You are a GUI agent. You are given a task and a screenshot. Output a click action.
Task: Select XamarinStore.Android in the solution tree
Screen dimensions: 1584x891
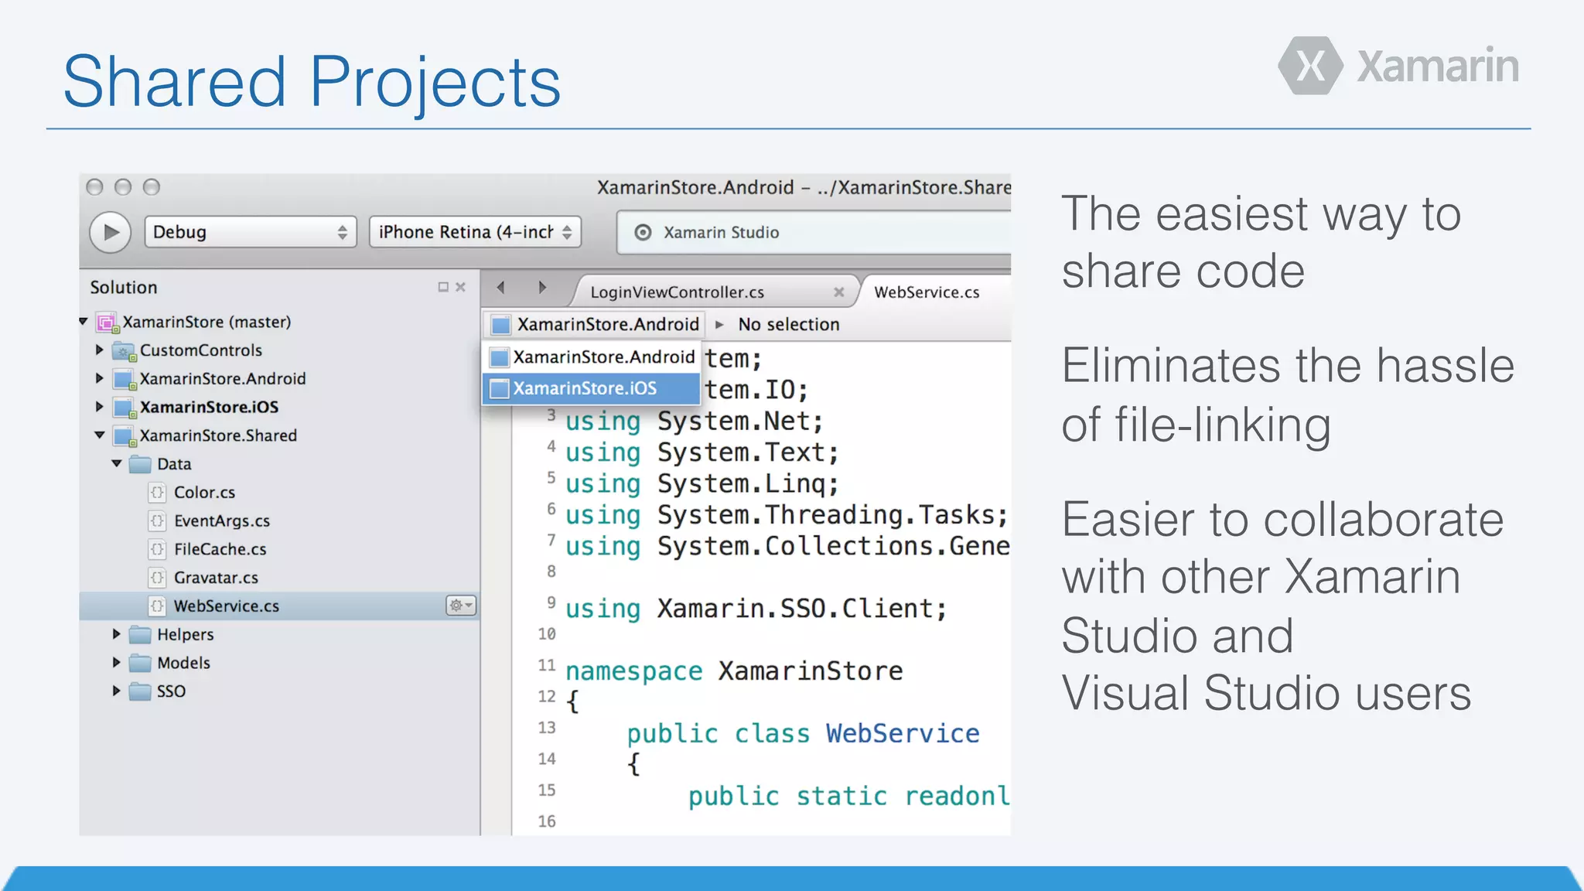223,379
